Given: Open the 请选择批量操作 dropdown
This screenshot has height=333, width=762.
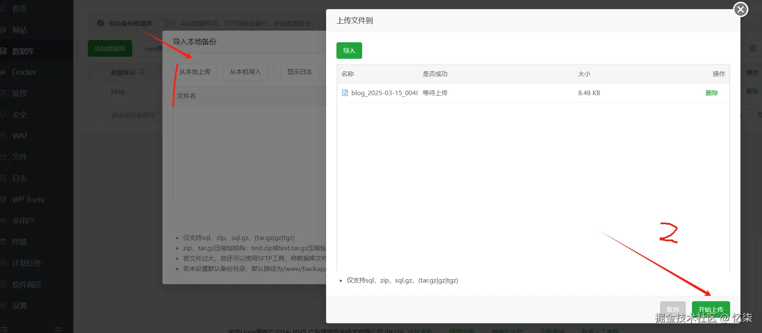Looking at the screenshot, I should tap(133, 115).
